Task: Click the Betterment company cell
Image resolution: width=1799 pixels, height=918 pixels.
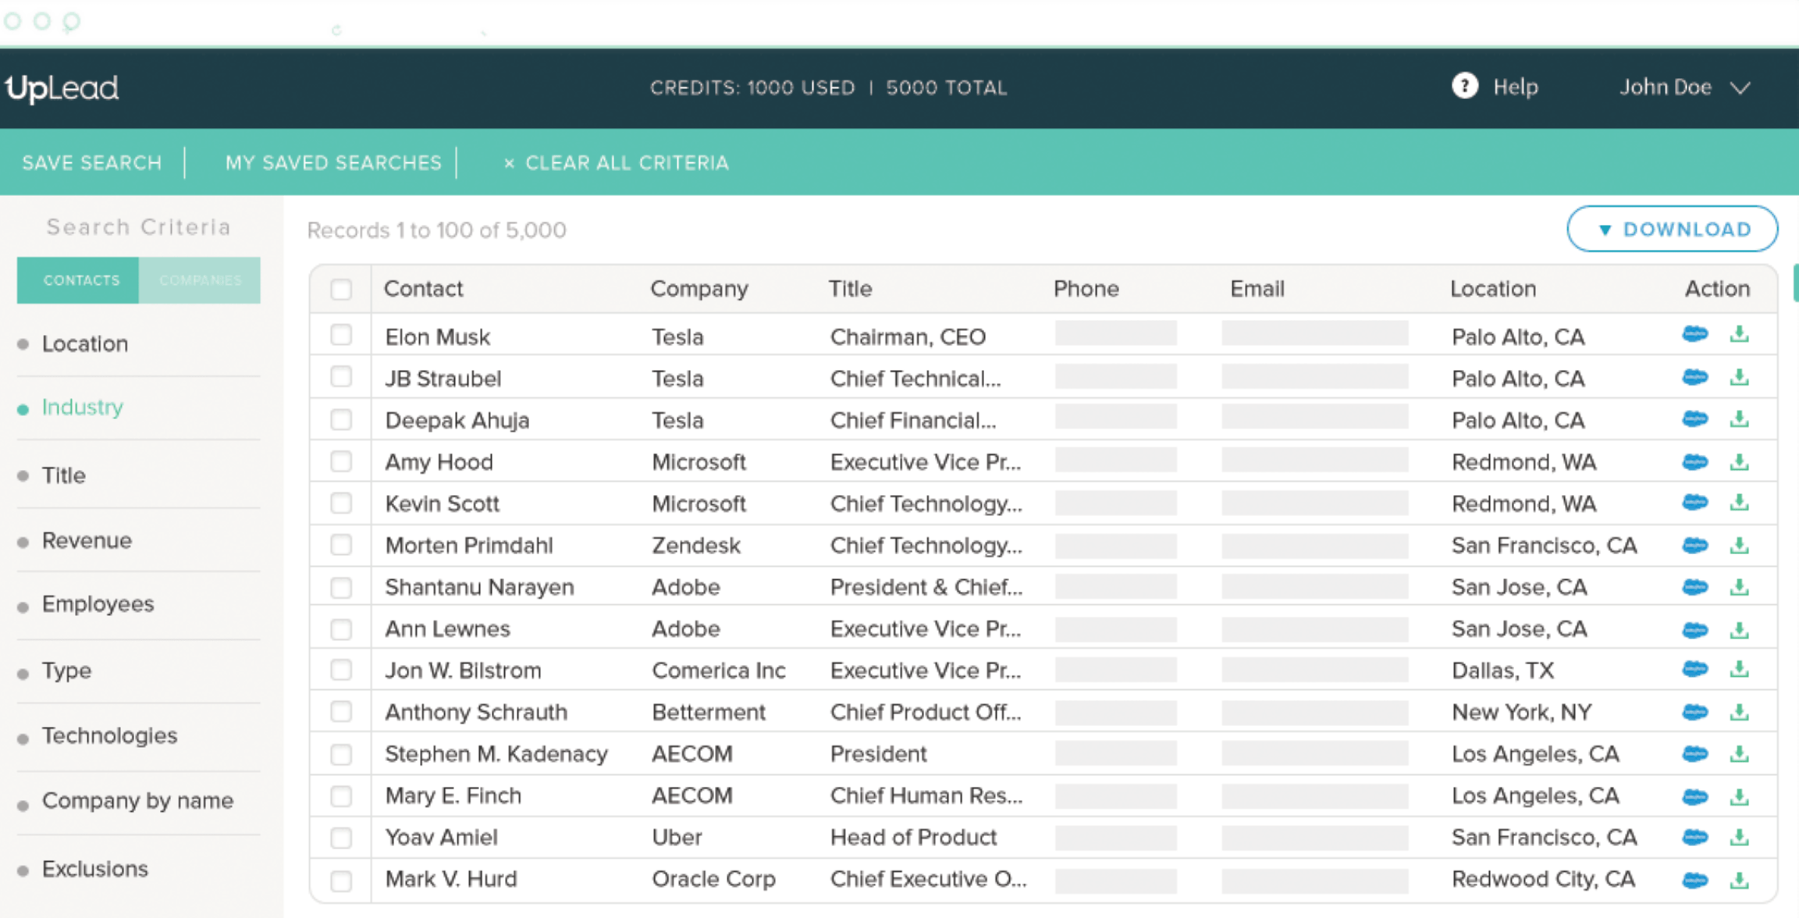Action: tap(708, 712)
